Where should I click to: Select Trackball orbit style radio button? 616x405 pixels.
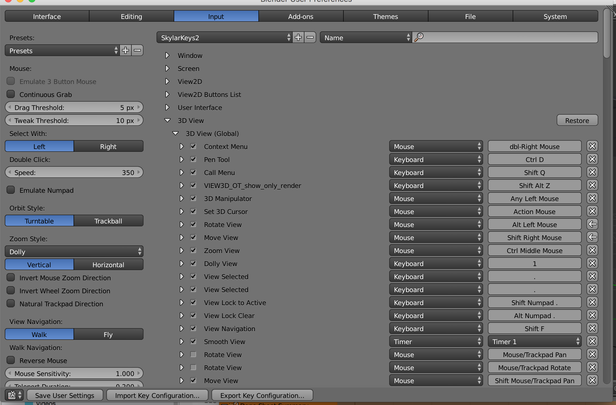pyautogui.click(x=108, y=221)
